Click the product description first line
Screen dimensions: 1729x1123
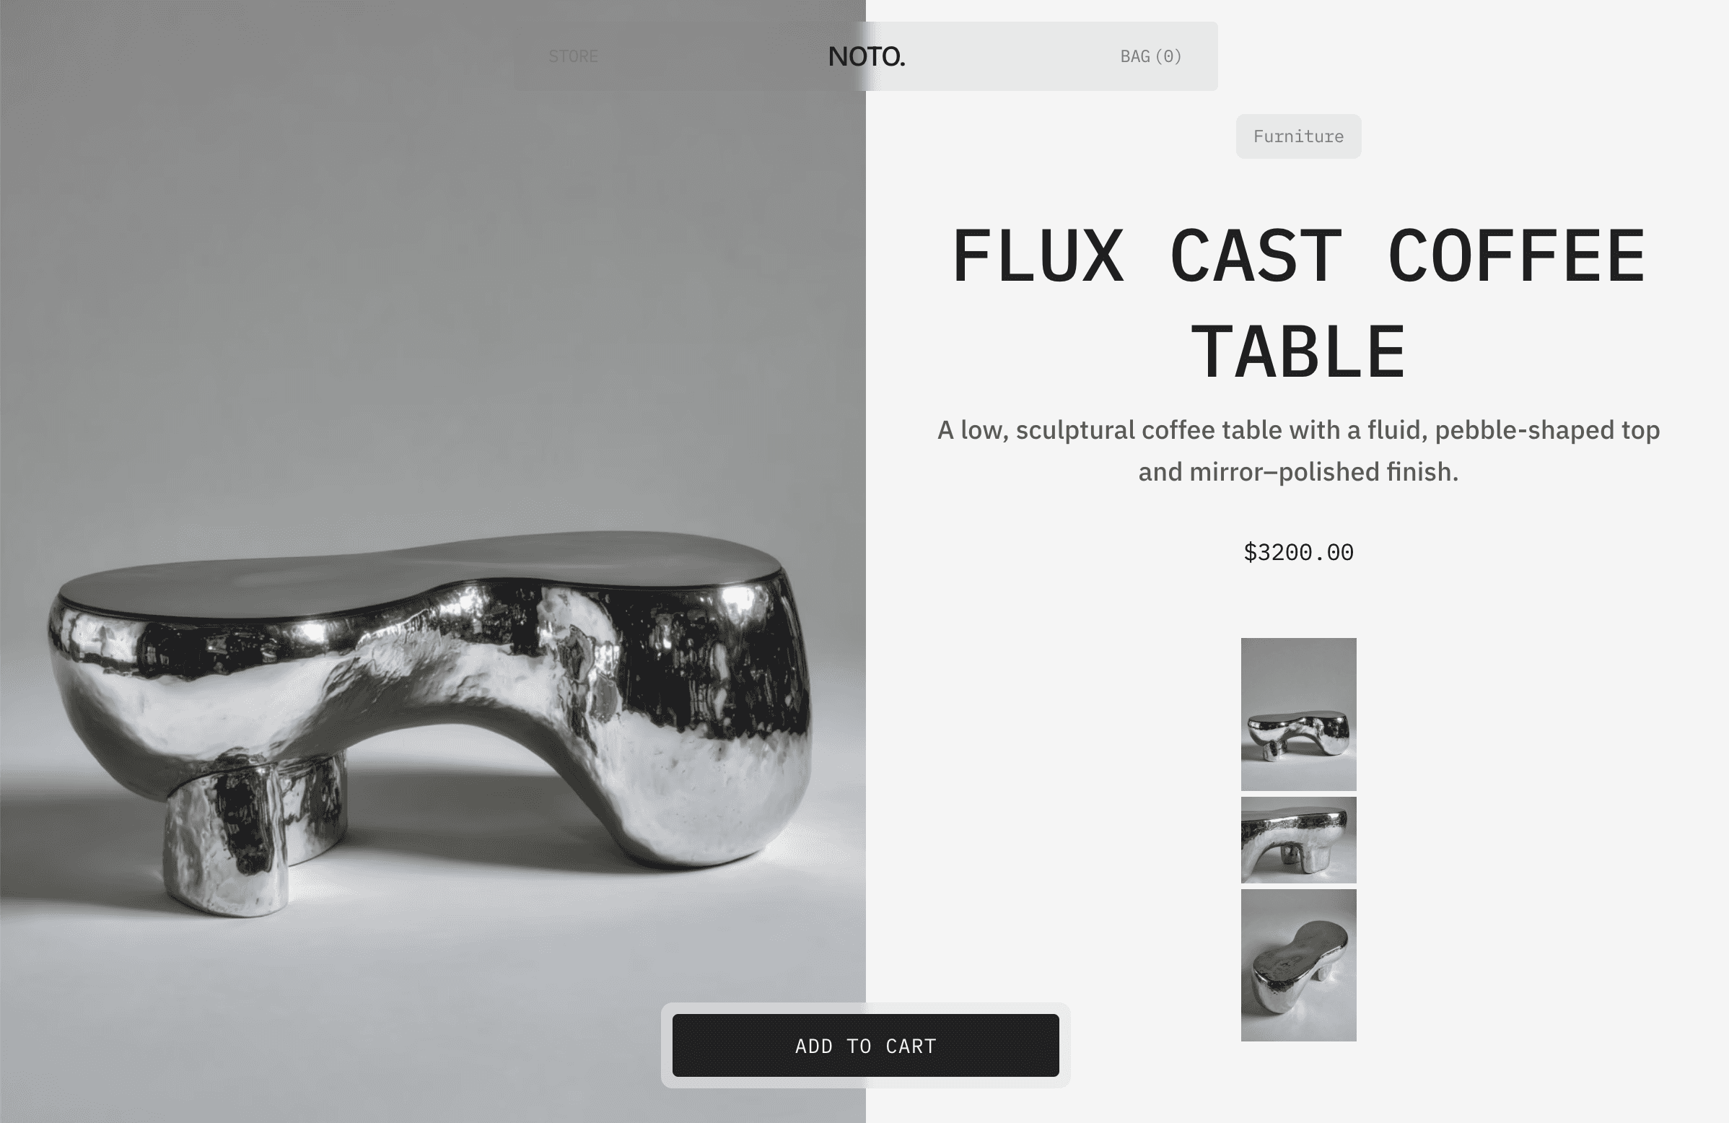click(x=1298, y=430)
